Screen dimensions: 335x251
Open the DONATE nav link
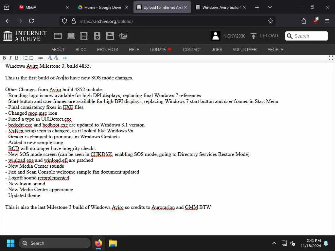(161, 50)
